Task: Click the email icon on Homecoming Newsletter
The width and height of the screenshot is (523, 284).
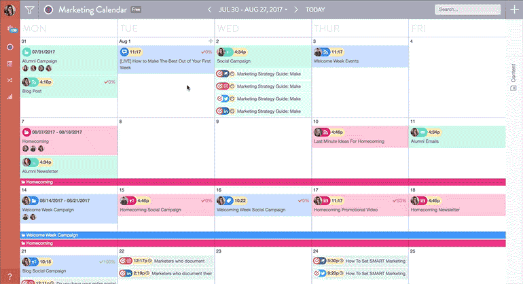Action: click(422, 200)
